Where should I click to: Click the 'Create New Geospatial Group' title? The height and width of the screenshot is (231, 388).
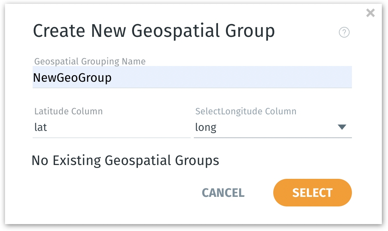[154, 31]
